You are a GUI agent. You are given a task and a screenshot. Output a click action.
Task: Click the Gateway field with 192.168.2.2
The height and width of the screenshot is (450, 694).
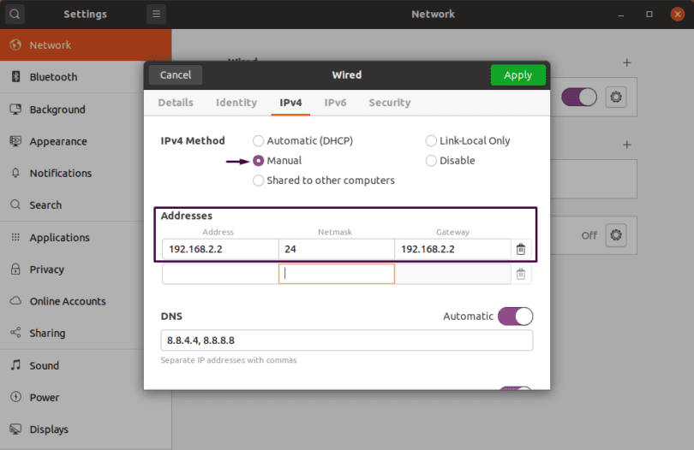(452, 250)
